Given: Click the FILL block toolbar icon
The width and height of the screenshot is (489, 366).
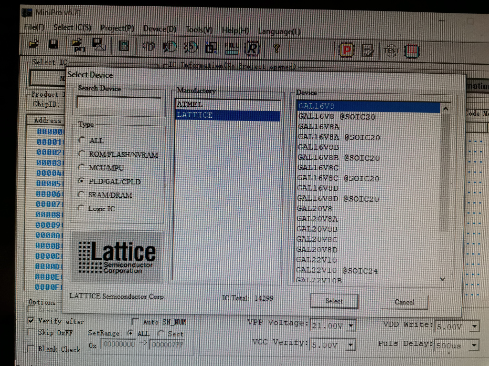Looking at the screenshot, I should (232, 47).
